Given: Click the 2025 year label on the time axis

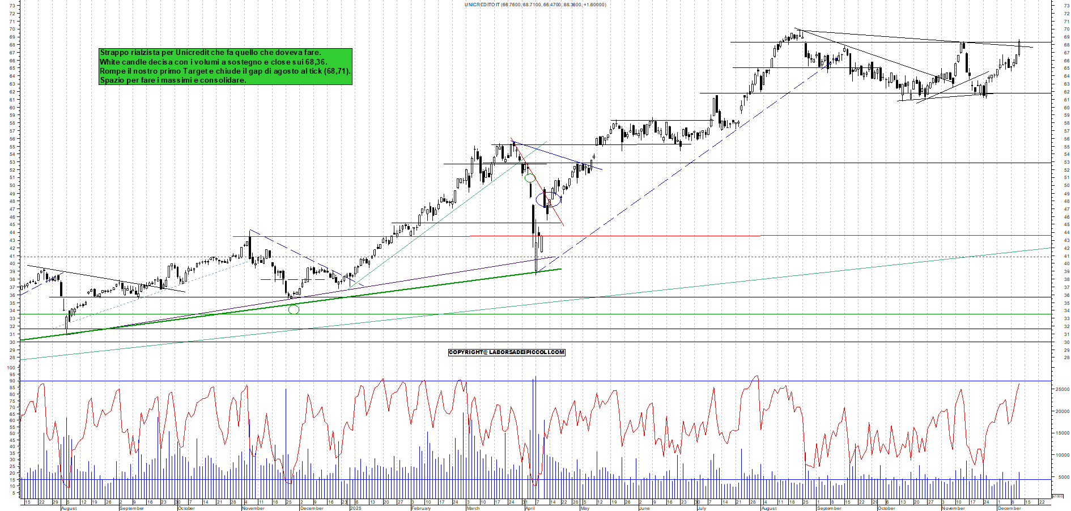Looking at the screenshot, I should 355,508.
